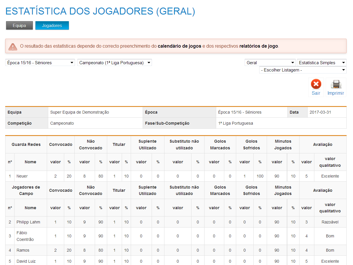Open the relatórios de jogo link
The image size is (353, 265).
[259, 46]
